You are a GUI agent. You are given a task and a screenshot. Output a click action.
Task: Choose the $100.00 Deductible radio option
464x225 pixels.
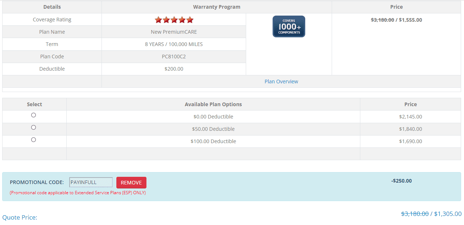coord(34,140)
